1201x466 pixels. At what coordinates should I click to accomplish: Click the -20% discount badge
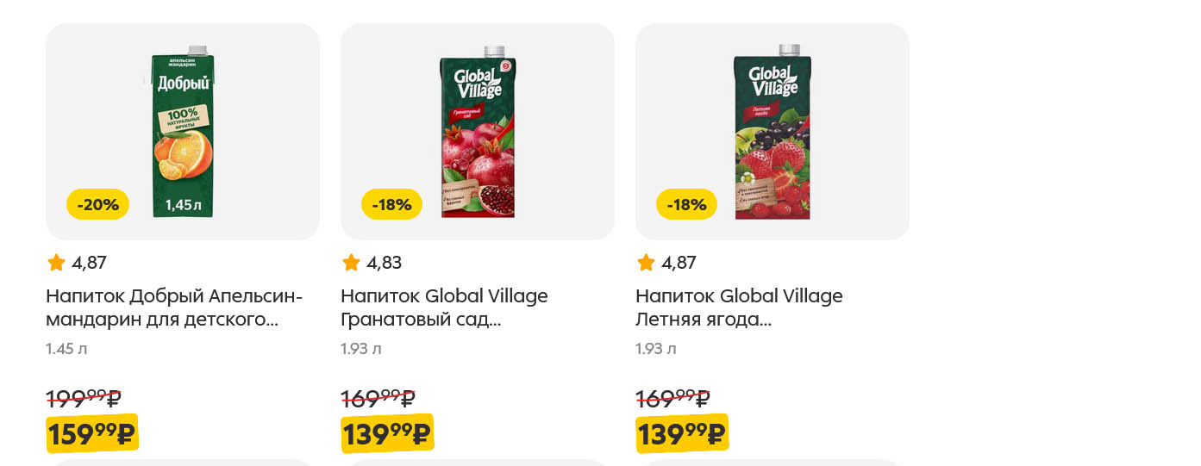point(97,204)
